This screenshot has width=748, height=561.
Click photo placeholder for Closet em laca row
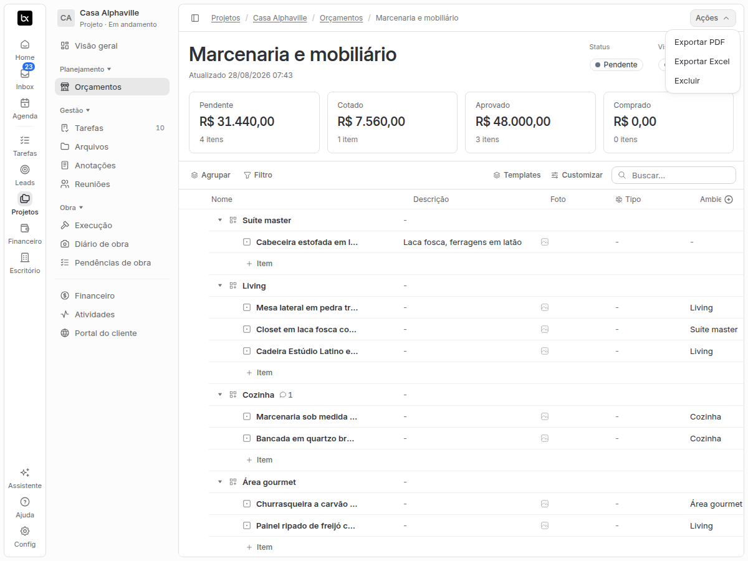pyautogui.click(x=545, y=329)
